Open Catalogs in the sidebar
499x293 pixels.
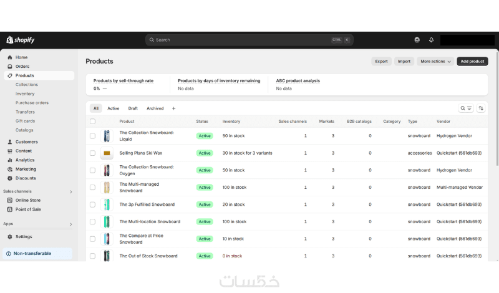(24, 130)
